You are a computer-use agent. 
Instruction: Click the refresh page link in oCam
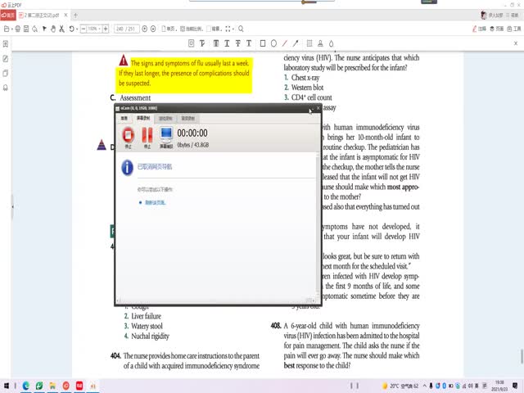click(x=155, y=202)
